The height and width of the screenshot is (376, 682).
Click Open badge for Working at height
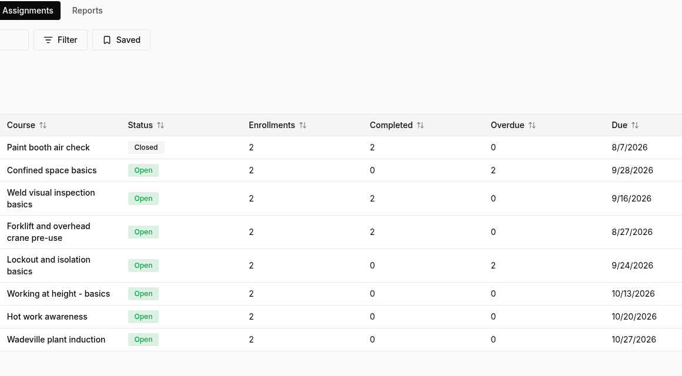point(143,294)
